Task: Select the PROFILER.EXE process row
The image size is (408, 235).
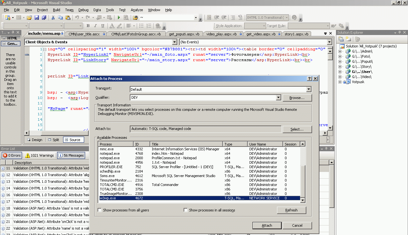Action: point(199,167)
